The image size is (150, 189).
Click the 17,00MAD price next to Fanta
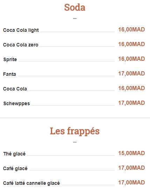[x=131, y=74]
